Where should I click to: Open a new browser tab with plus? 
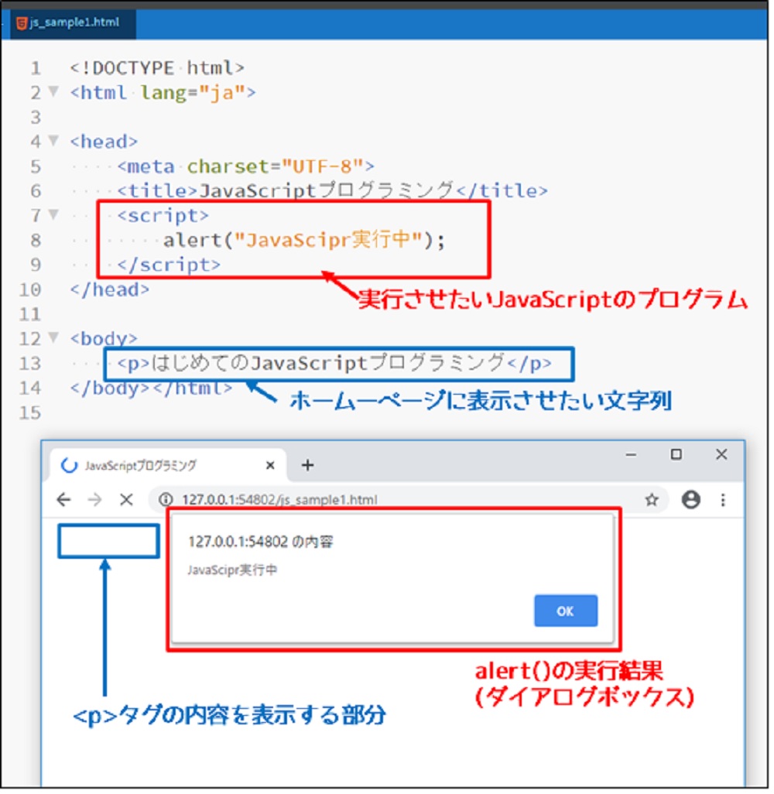307,465
